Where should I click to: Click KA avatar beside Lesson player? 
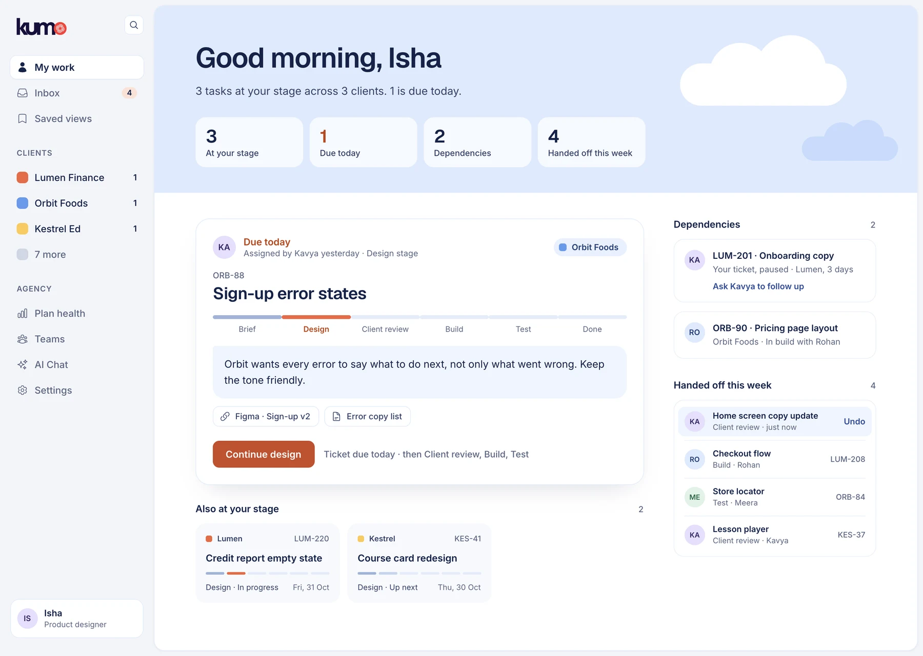click(x=694, y=535)
